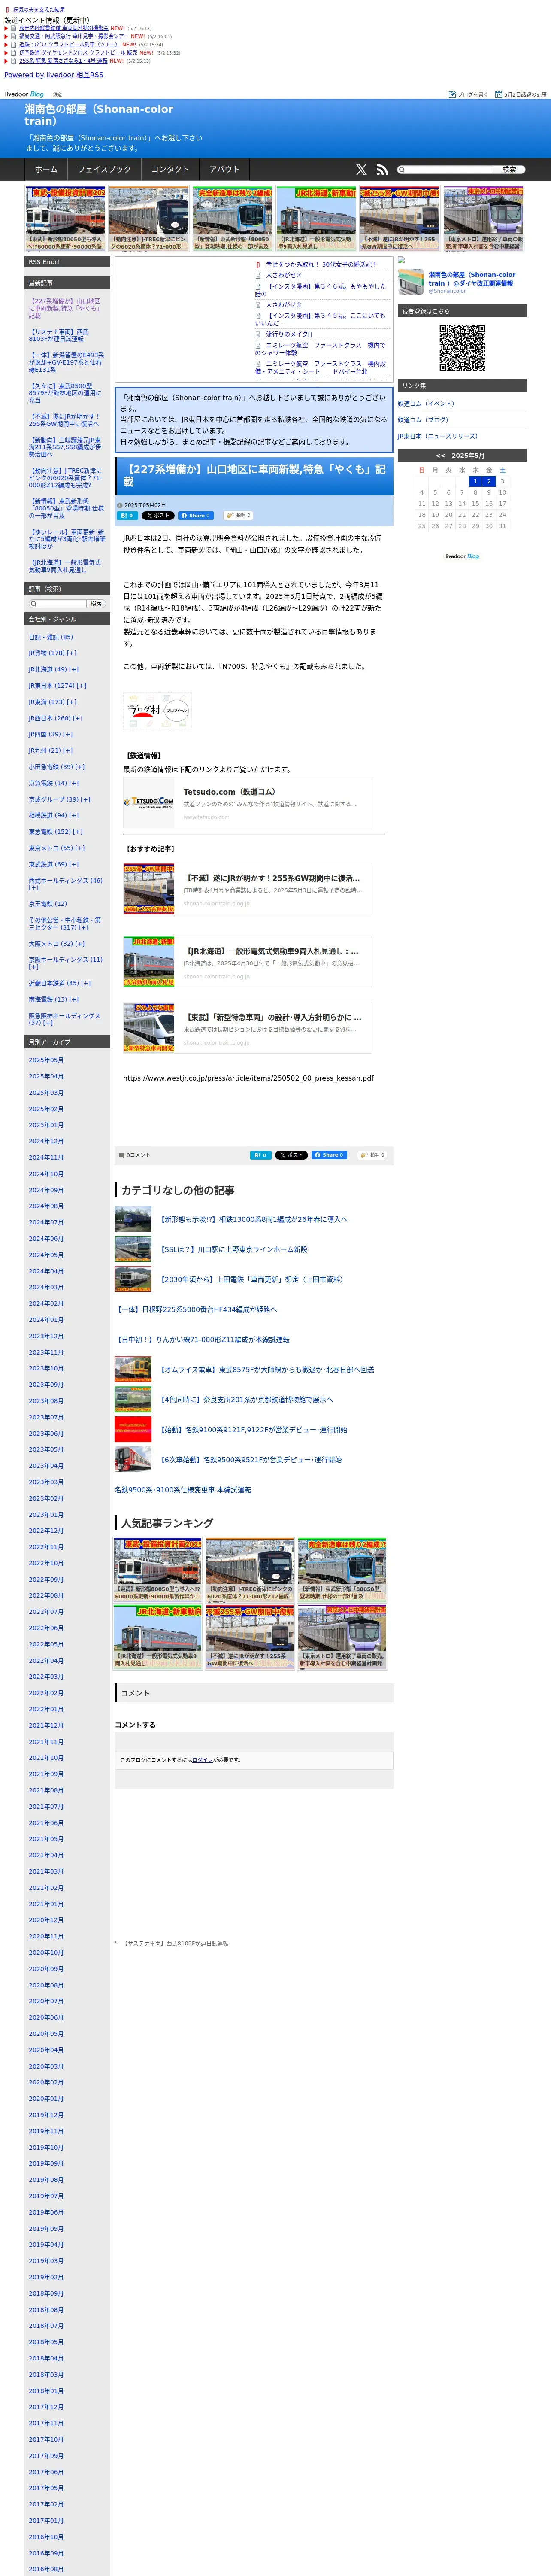Open the 2024年12月 archive link

pyautogui.click(x=46, y=1142)
